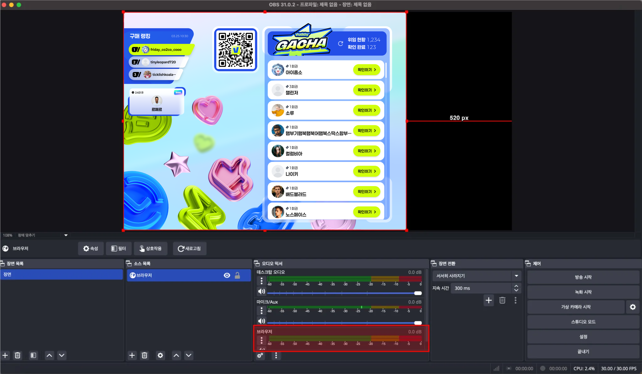
Task: Click 소스 목록 dock popout icon
Action: pos(129,263)
